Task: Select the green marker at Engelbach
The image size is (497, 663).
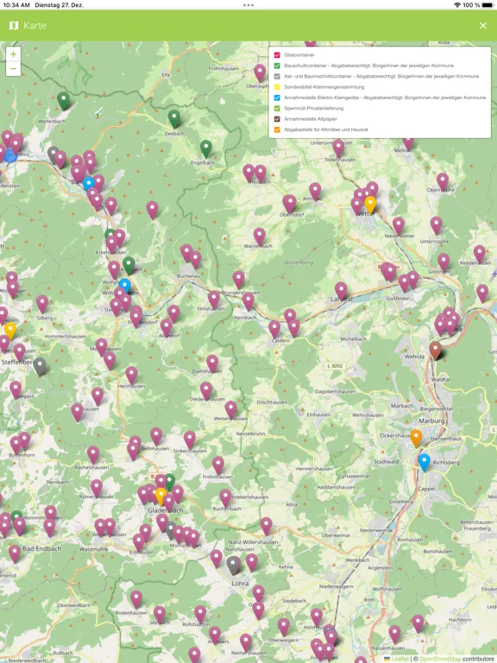Action: 206,148
